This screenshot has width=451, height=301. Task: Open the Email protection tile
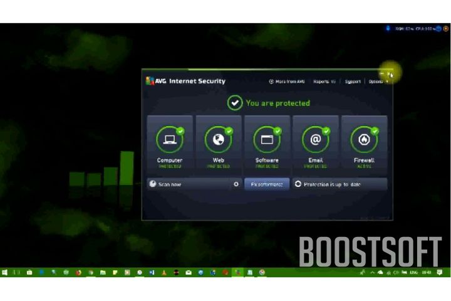click(x=316, y=145)
